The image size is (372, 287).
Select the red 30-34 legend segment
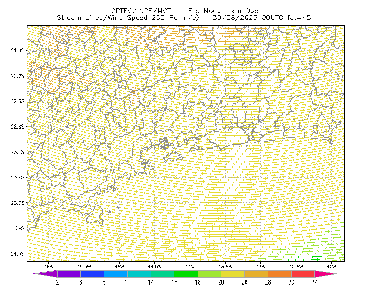pyautogui.click(x=303, y=274)
